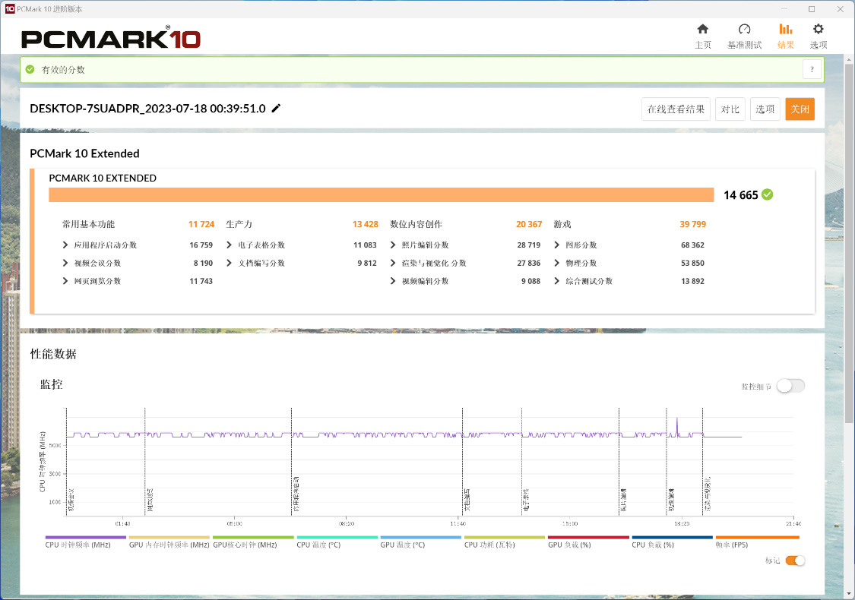Image resolution: width=855 pixels, height=600 pixels.
Task: Expand 照片编辑分数 row
Action: pyautogui.click(x=393, y=245)
